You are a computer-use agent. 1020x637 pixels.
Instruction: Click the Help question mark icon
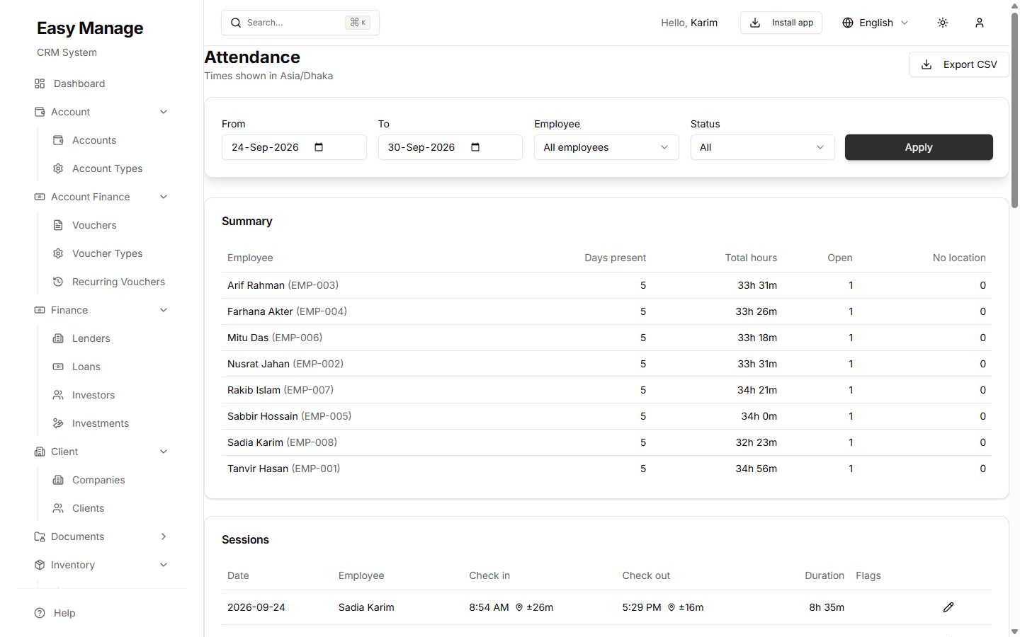[x=40, y=613]
